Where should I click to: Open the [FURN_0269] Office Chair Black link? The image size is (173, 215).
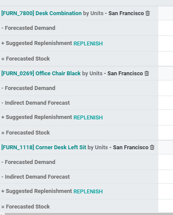coord(41,74)
